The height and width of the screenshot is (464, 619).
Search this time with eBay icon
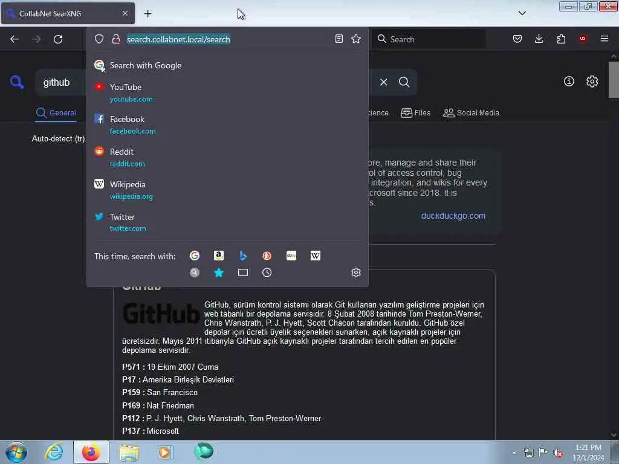[x=291, y=256]
